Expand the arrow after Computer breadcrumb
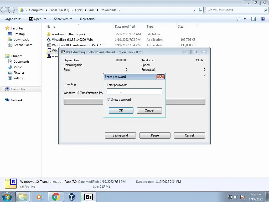 pos(46,10)
